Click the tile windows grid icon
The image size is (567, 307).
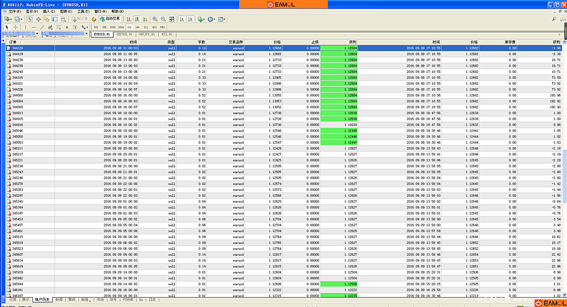[172, 19]
